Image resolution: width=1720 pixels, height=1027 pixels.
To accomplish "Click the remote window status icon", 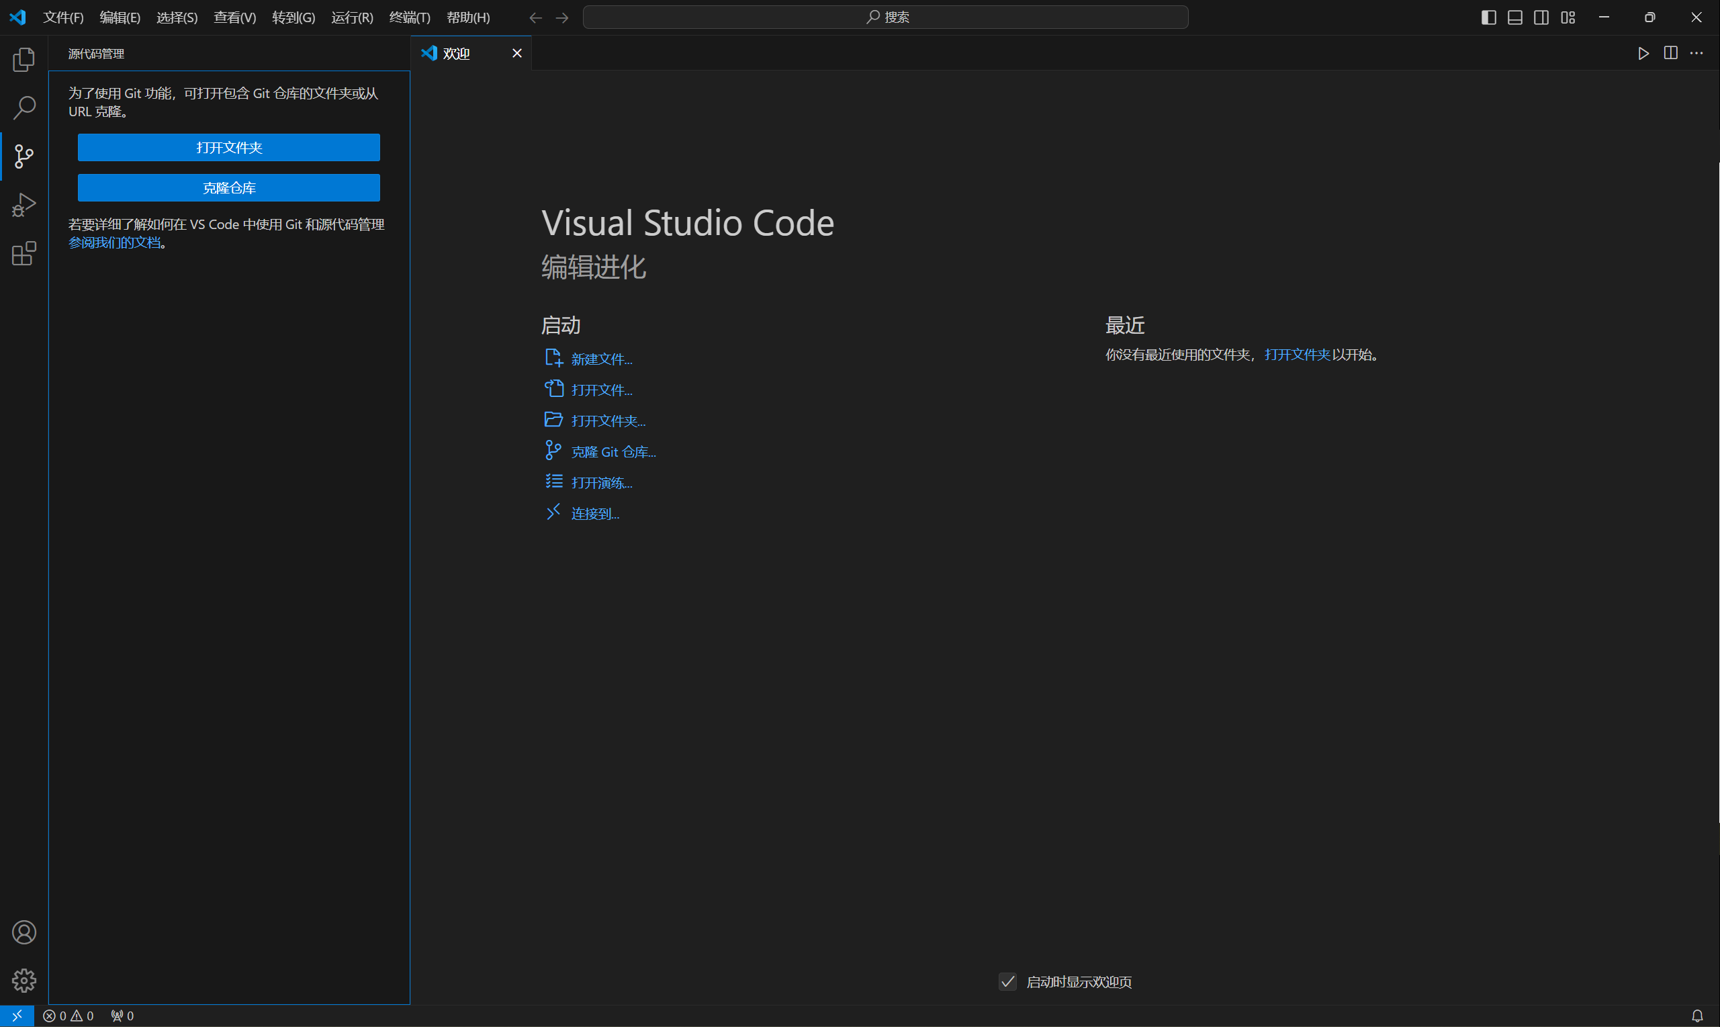I will [17, 1015].
